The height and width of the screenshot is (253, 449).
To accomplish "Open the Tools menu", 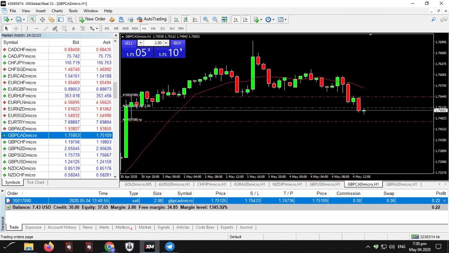I will tap(73, 11).
